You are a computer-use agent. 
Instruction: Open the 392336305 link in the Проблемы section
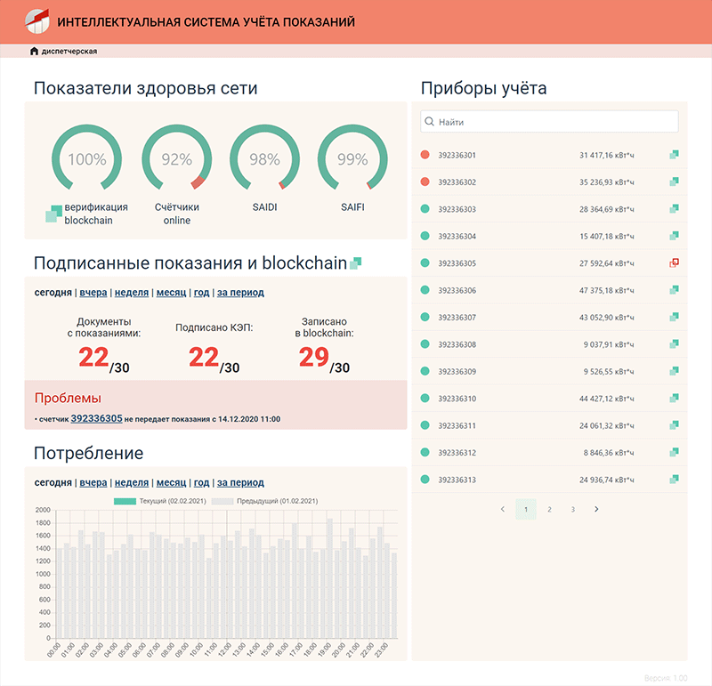coord(98,417)
